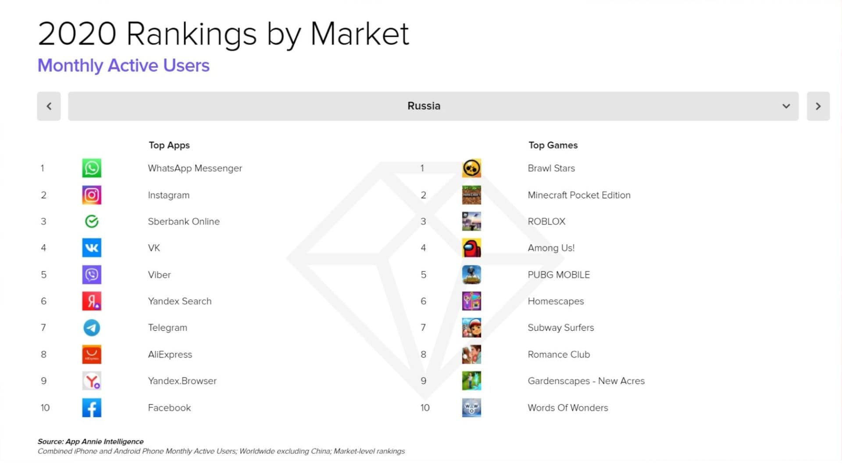Image resolution: width=842 pixels, height=471 pixels.
Task: Click the Subway Surfers game icon
Action: tap(471, 328)
